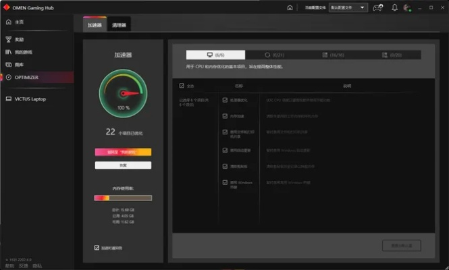This screenshot has height=270, width=449.
Task: Go to 主页 in the sidebar
Action: tap(19, 22)
